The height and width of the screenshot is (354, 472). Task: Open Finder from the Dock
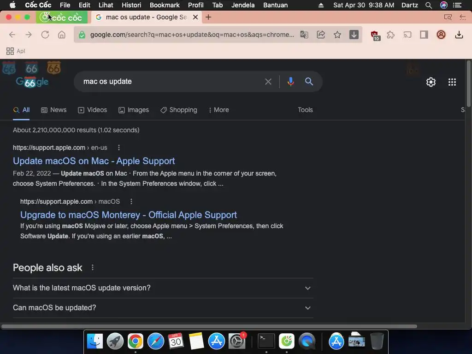click(95, 341)
